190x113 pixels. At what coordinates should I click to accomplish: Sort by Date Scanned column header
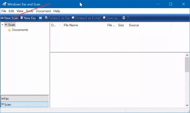56,25
